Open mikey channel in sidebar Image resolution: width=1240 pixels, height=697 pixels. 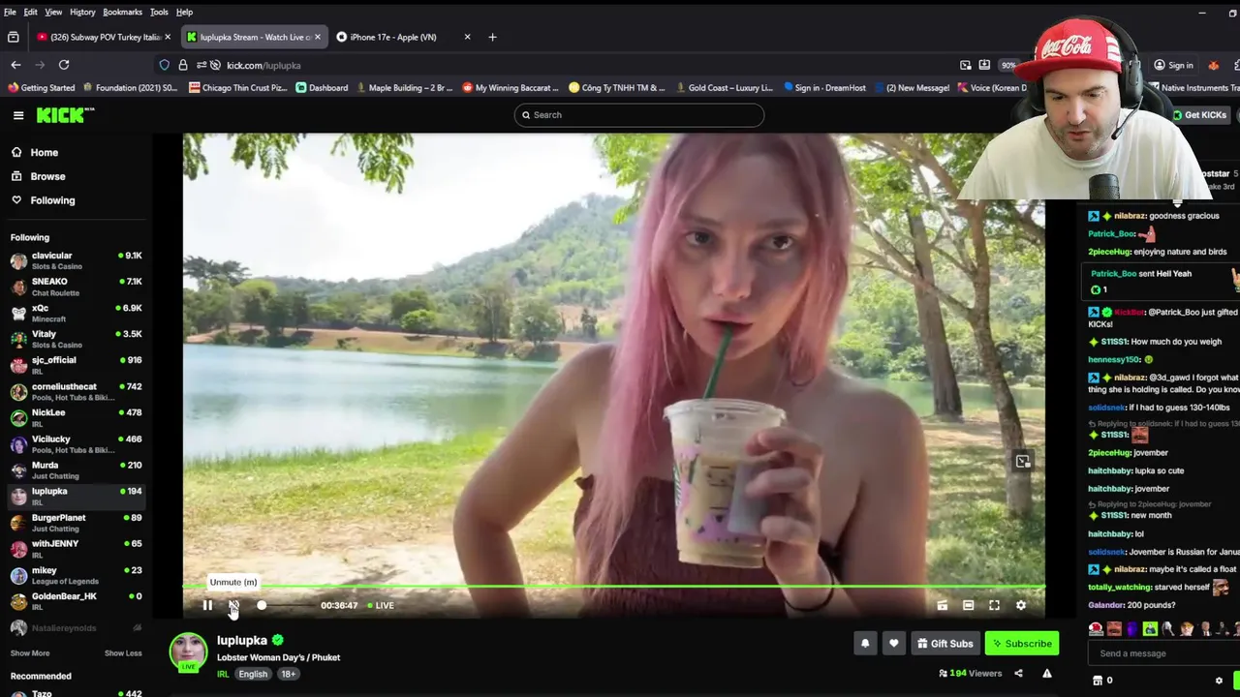[x=76, y=575]
